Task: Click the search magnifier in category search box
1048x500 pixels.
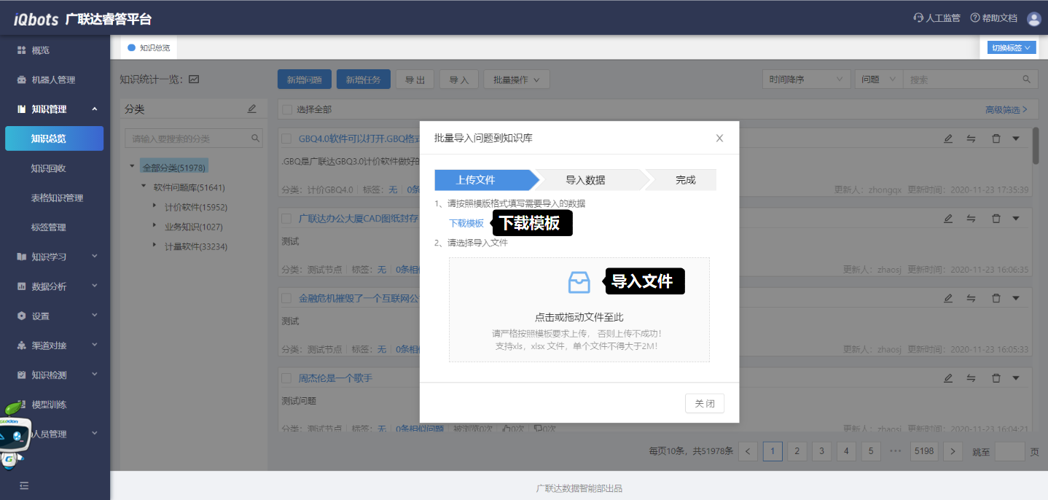Action: point(256,138)
